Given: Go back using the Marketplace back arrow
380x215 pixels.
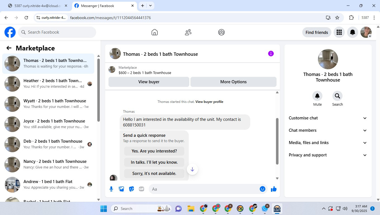Looking at the screenshot, I should 9,48.
